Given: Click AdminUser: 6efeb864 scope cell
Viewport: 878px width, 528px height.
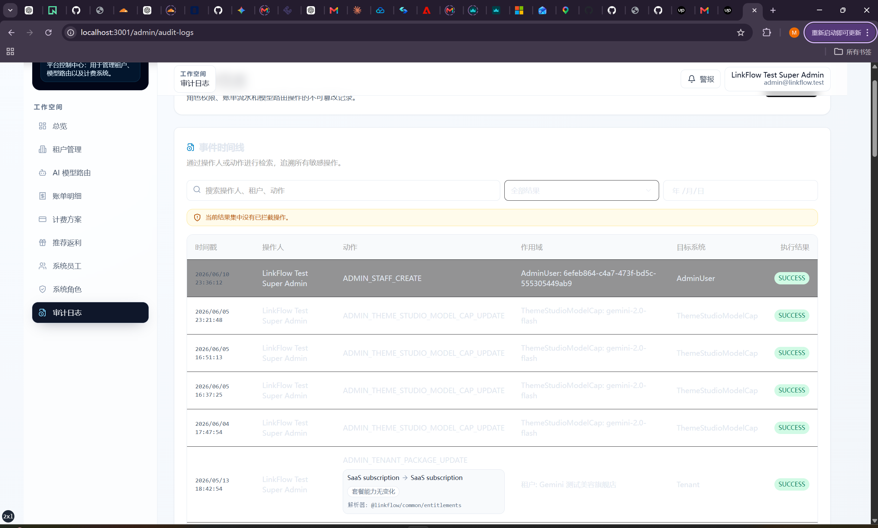Looking at the screenshot, I should coord(588,278).
